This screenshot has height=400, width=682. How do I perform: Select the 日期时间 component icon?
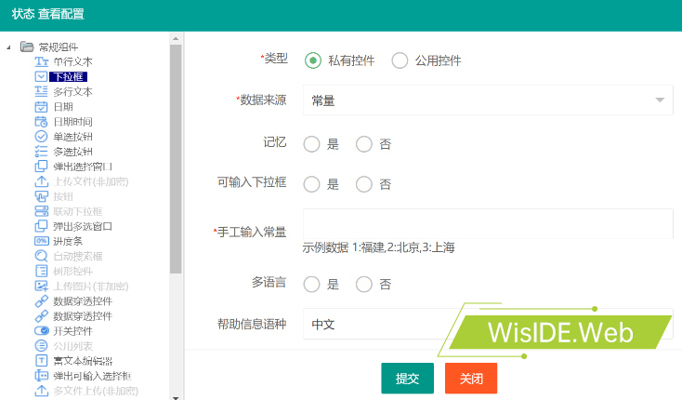coord(41,122)
